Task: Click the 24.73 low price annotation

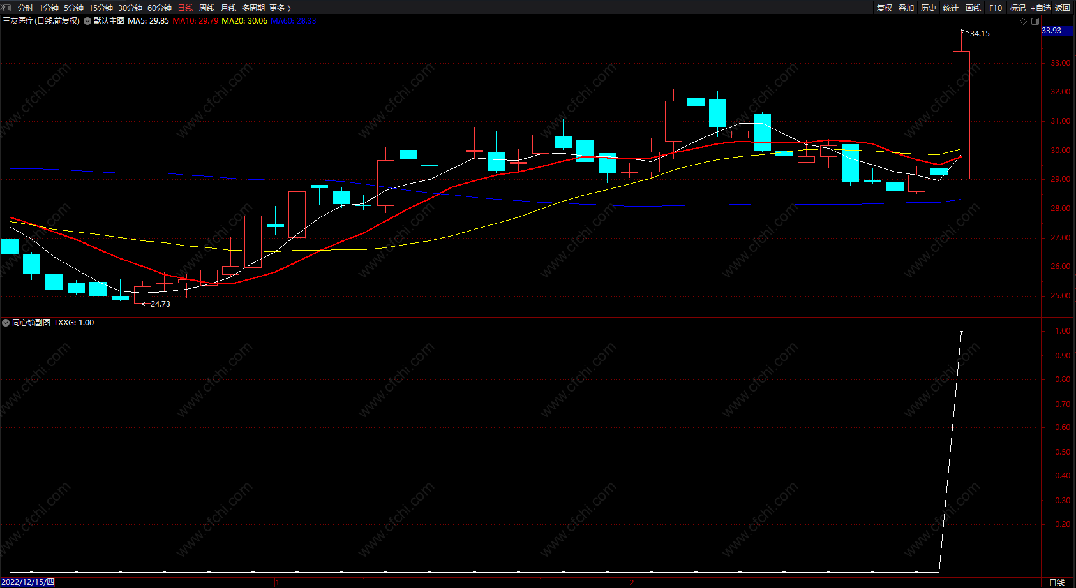Action: pos(160,304)
